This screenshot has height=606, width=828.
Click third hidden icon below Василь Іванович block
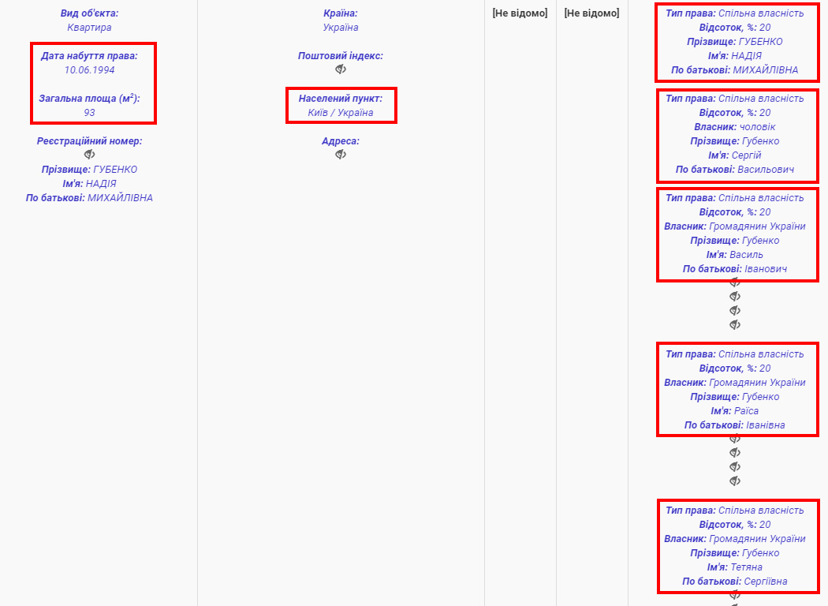[735, 311]
